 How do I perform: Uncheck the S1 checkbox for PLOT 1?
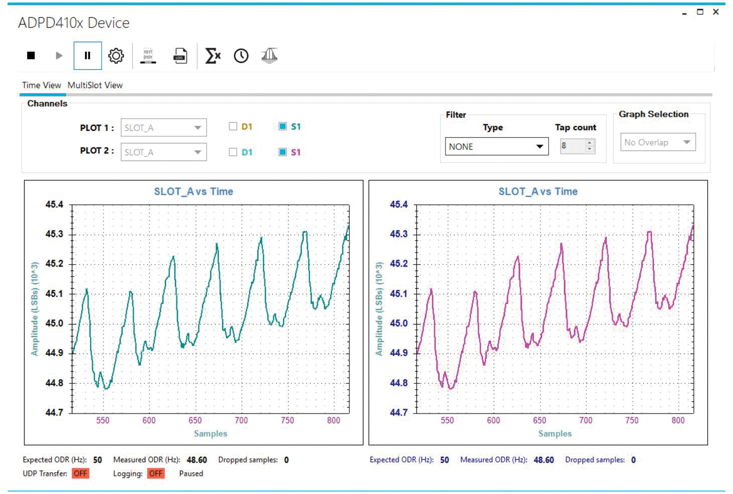[x=283, y=126]
